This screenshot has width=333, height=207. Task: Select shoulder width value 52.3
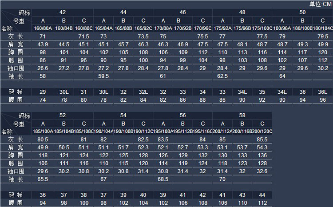click(x=143, y=147)
